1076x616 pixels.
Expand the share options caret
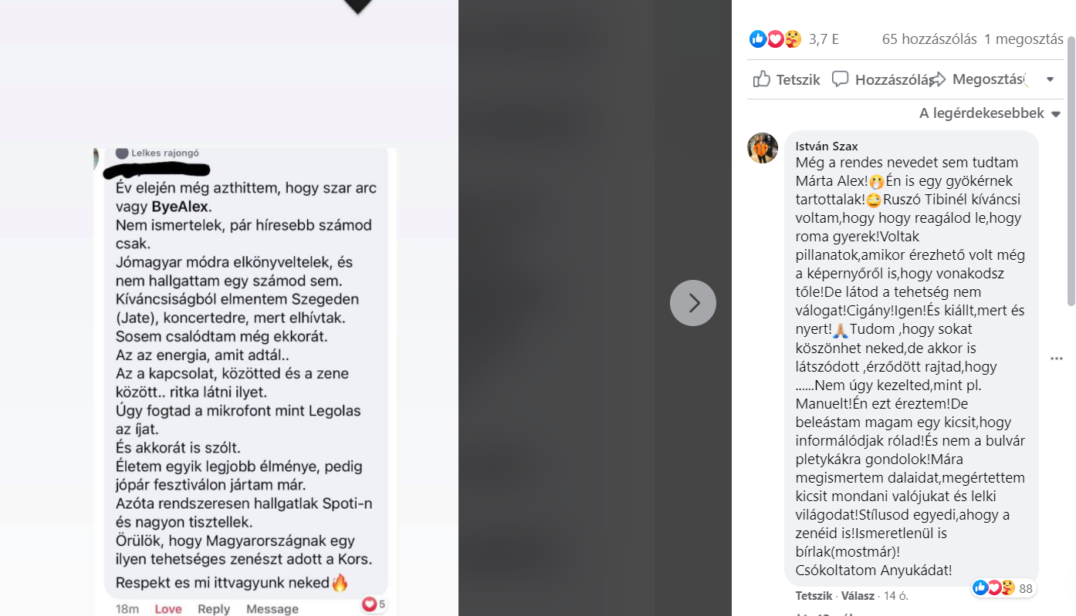pyautogui.click(x=1050, y=79)
